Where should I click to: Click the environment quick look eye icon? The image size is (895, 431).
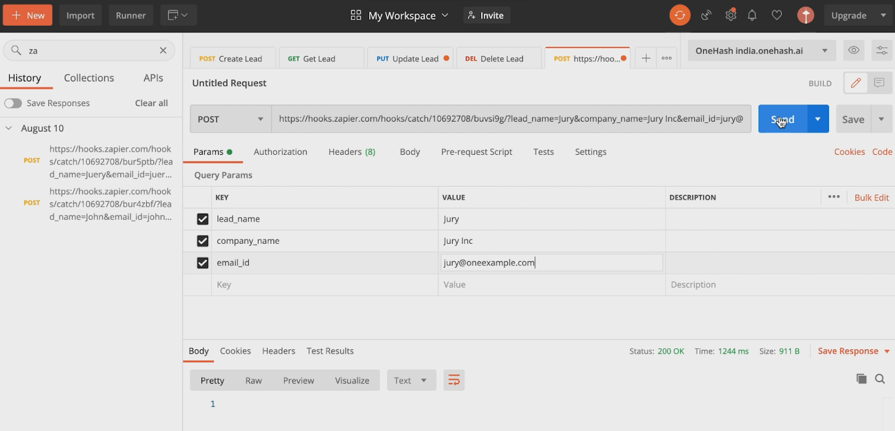coord(854,50)
